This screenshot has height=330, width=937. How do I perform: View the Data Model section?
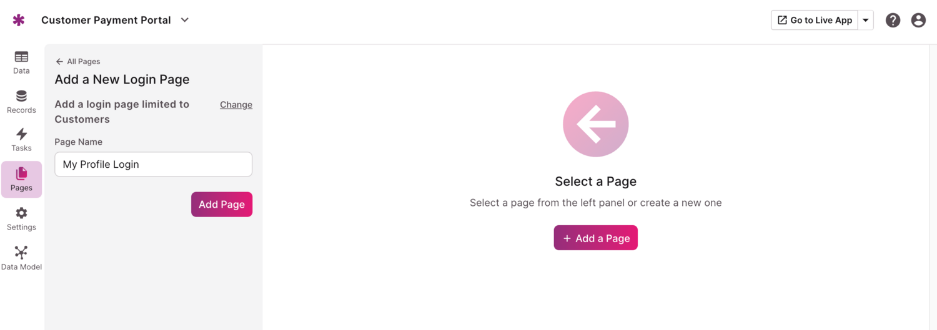click(21, 258)
